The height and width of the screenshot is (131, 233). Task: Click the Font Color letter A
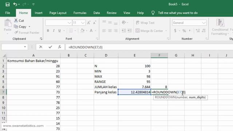[91, 31]
